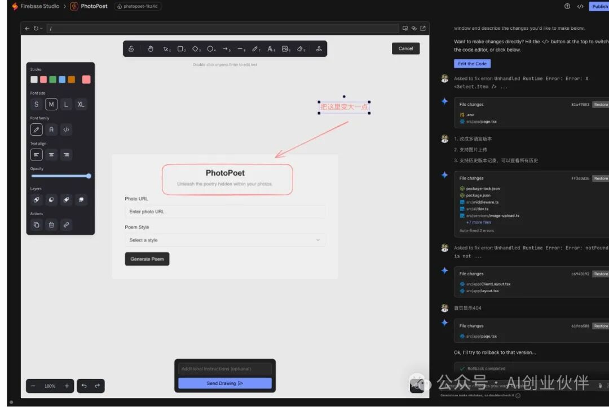Set font size to XL

pyautogui.click(x=81, y=104)
